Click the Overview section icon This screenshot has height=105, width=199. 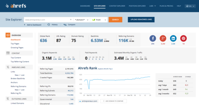tap(8, 35)
